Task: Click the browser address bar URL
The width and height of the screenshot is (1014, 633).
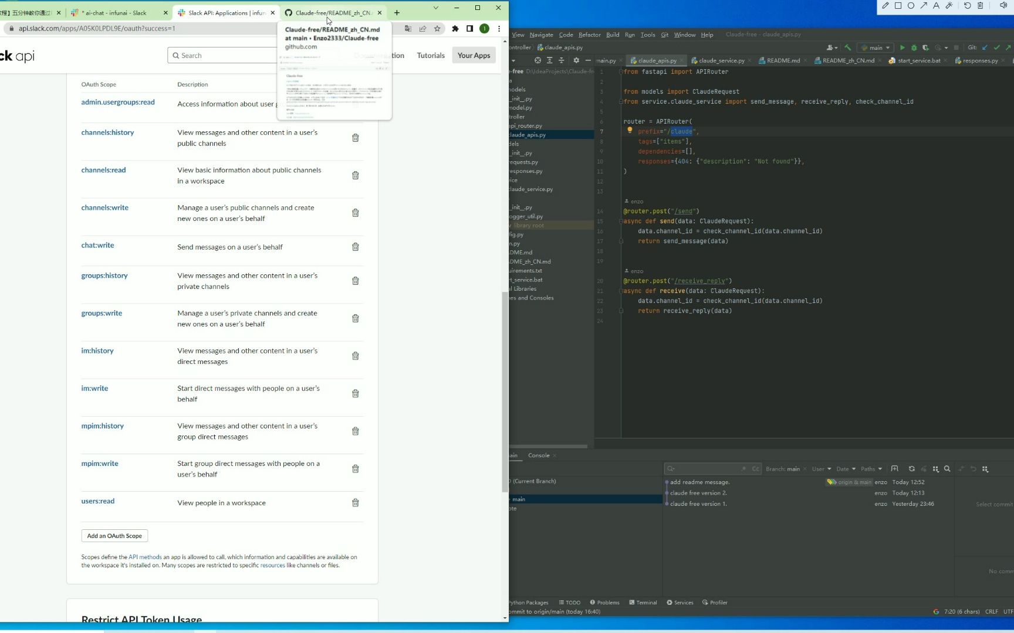Action: click(97, 28)
